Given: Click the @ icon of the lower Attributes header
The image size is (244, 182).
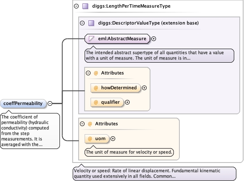Looking at the screenshot, I should pos(90,124).
